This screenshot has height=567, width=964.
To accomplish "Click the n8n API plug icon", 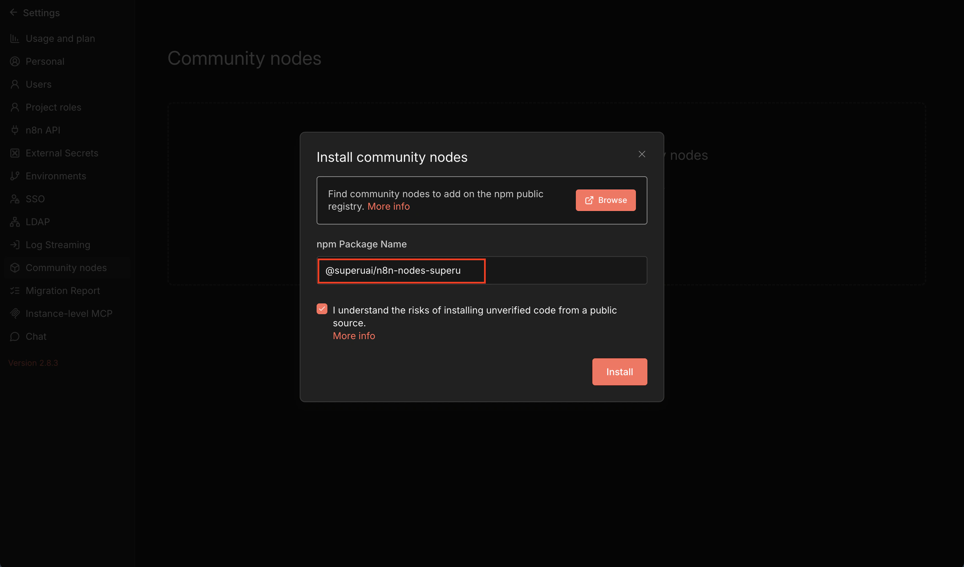I will point(15,130).
